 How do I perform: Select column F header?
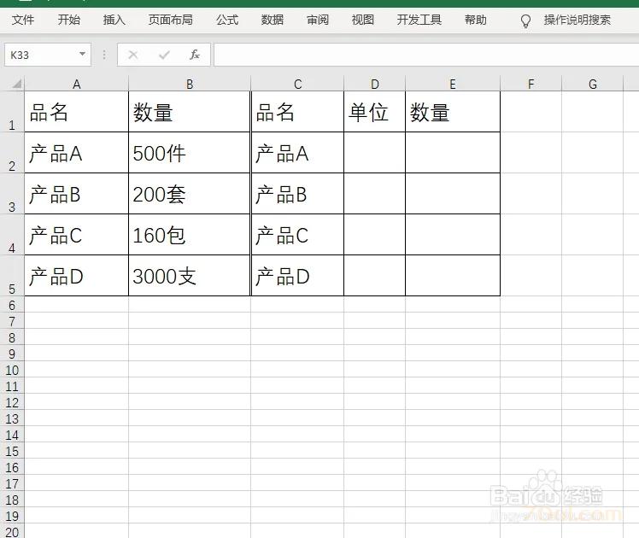(x=531, y=84)
